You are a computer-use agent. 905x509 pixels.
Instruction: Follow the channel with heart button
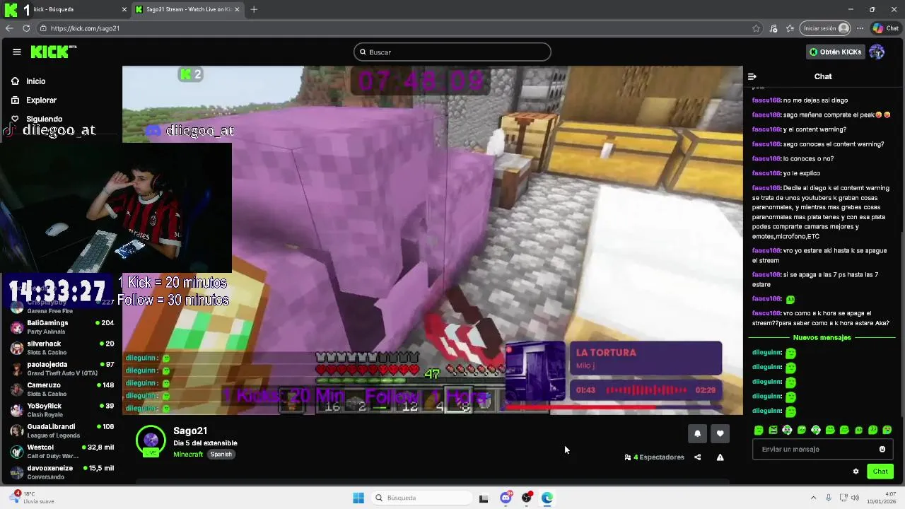720,433
